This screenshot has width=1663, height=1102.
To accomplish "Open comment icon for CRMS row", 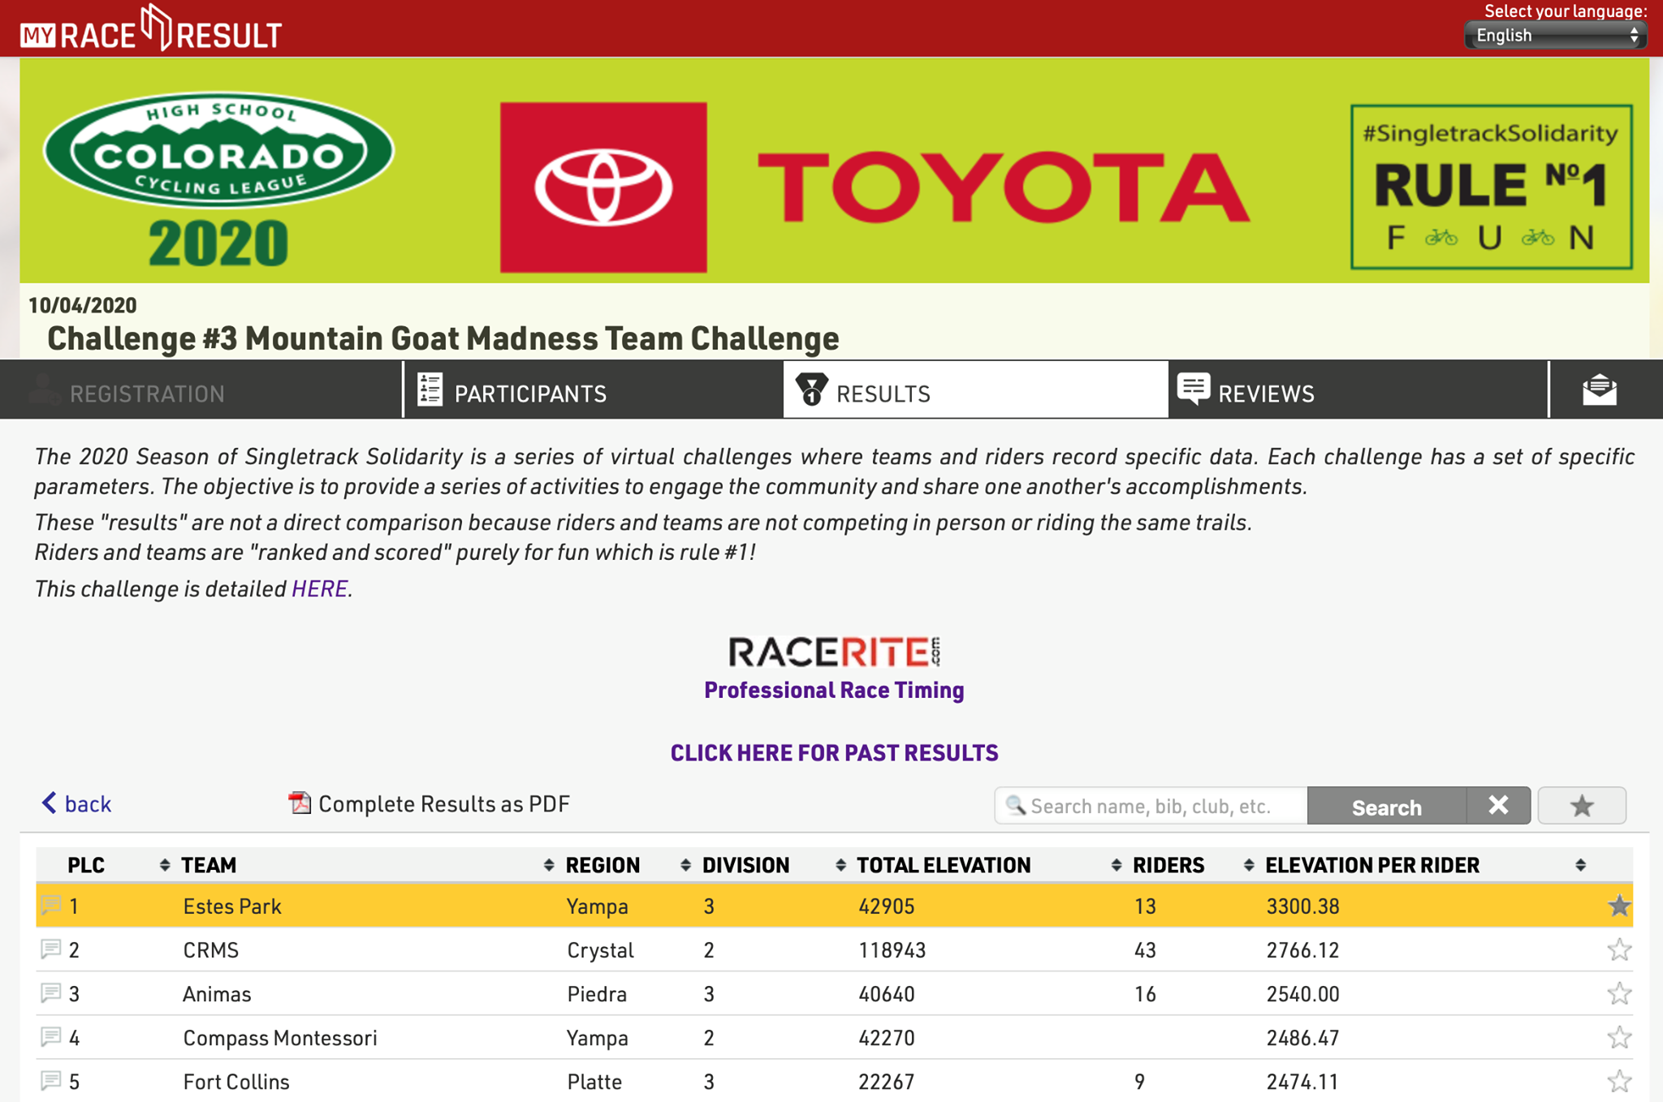I will [x=51, y=949].
